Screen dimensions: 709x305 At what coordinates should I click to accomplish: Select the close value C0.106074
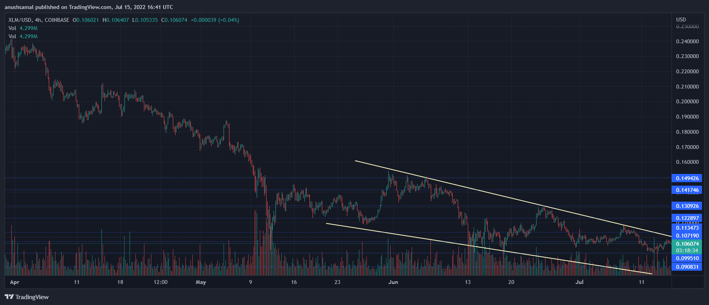click(x=174, y=20)
